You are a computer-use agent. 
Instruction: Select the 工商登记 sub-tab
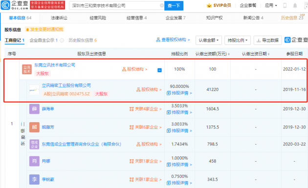(15, 40)
